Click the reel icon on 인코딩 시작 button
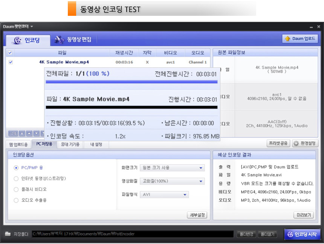The width and height of the screenshot is (324, 244). [x=290, y=234]
